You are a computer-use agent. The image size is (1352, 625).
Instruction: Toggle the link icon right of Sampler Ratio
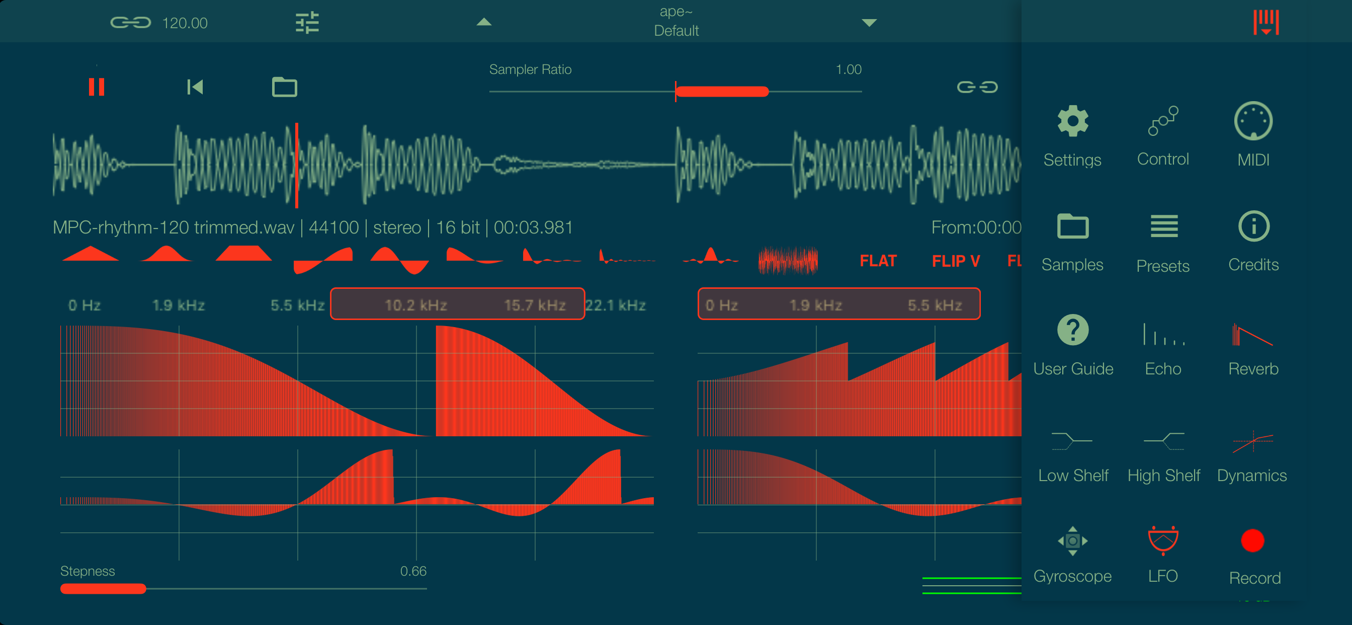(977, 87)
